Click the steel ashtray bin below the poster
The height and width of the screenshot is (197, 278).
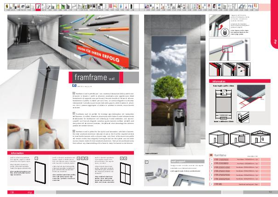point(179,128)
